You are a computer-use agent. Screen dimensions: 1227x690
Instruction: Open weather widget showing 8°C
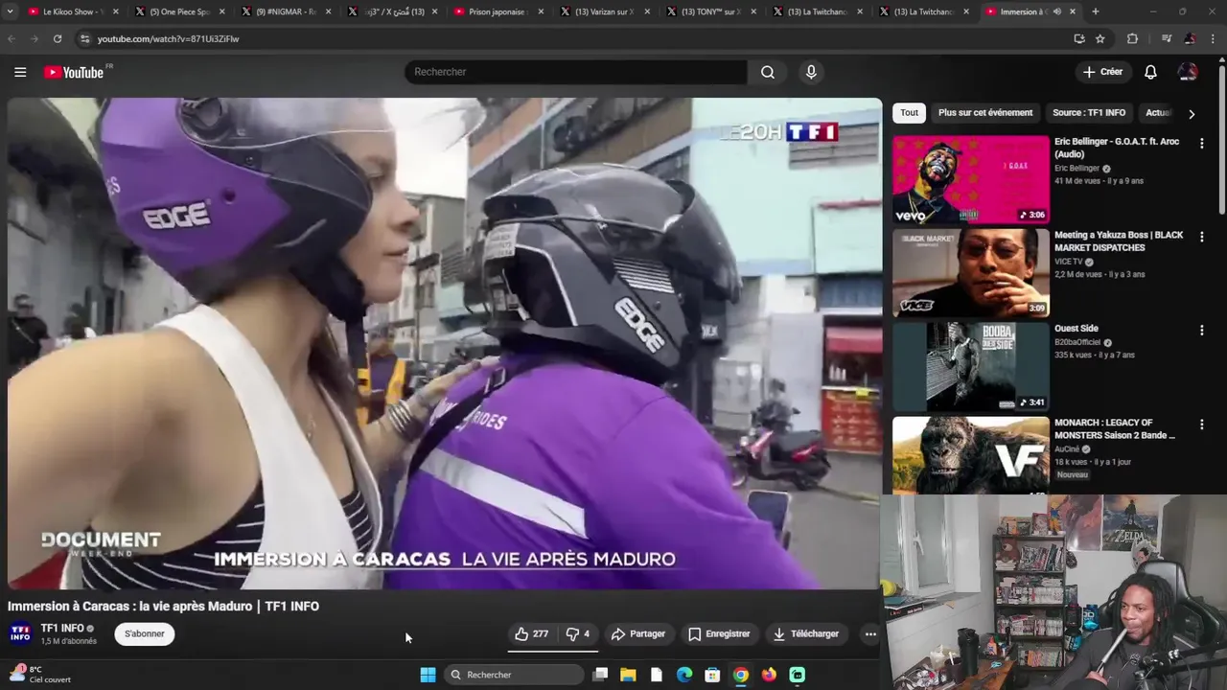[x=40, y=674]
